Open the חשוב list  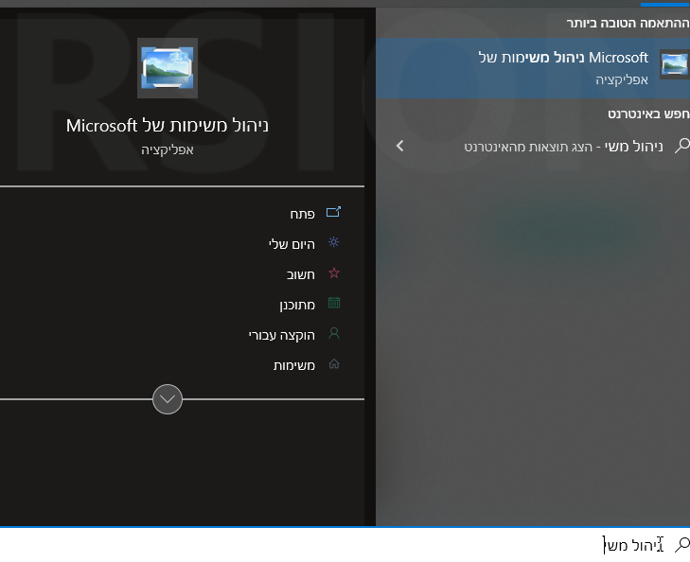pyautogui.click(x=301, y=274)
